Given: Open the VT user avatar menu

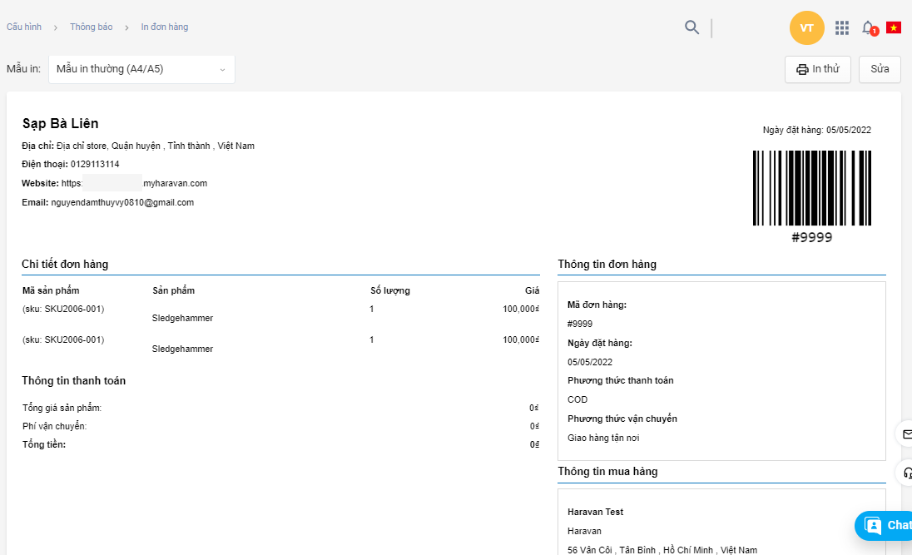Looking at the screenshot, I should [x=806, y=27].
